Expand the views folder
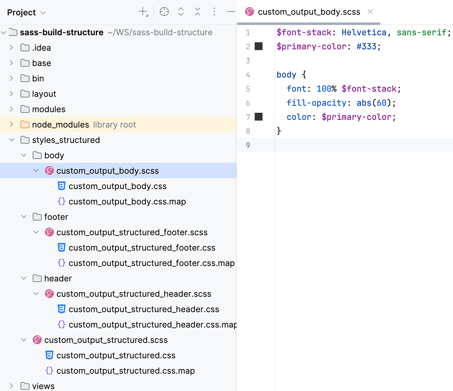The height and width of the screenshot is (391, 453). pos(12,386)
